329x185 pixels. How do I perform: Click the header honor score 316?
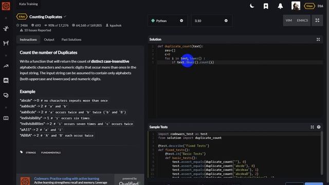pyautogui.click(x=320, y=6)
